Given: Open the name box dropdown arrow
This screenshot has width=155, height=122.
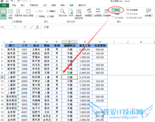Looking at the screenshot, I should (15, 27).
